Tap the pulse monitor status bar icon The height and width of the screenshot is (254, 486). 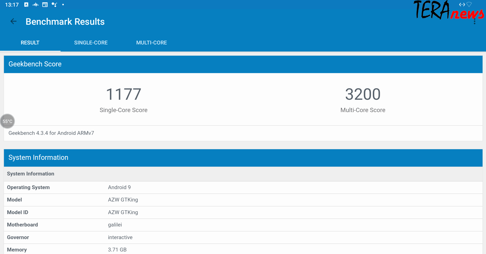[35, 5]
